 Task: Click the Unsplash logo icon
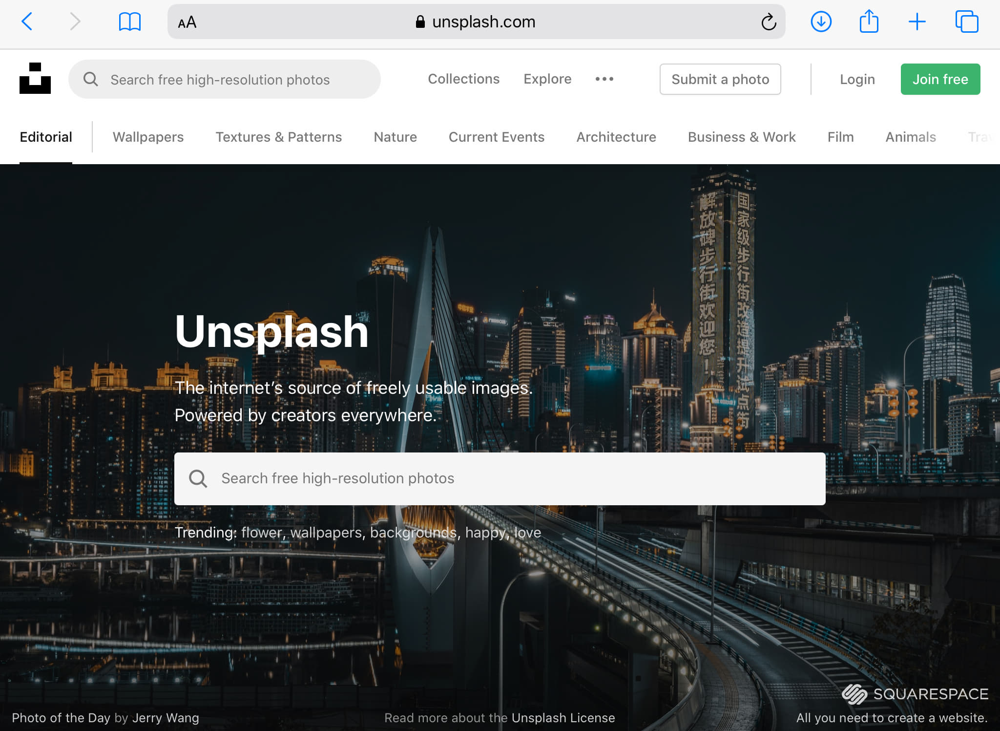pos(35,79)
